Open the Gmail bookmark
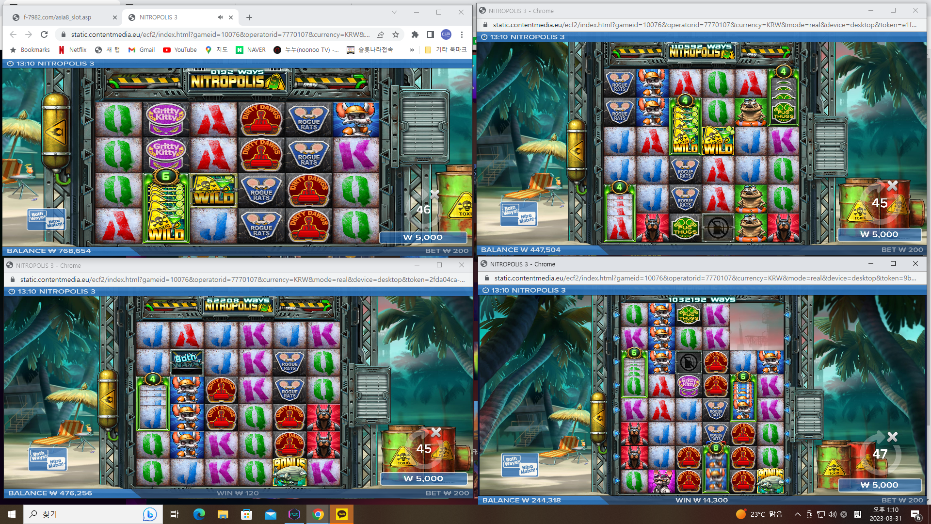 point(142,49)
